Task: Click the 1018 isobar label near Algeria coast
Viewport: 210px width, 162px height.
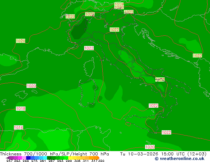Action: [21, 108]
